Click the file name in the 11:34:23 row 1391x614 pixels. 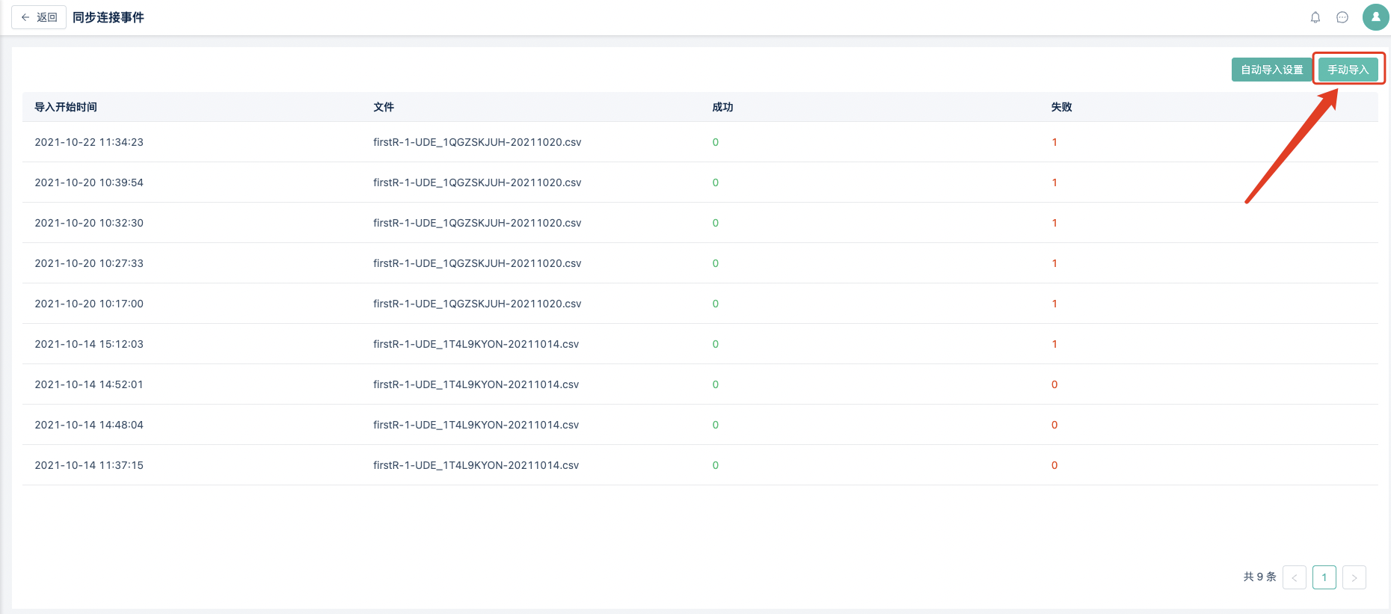[x=477, y=142]
